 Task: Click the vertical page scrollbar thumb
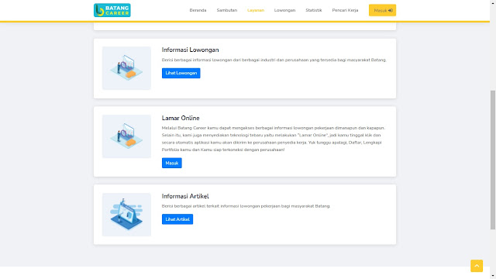[x=493, y=160]
